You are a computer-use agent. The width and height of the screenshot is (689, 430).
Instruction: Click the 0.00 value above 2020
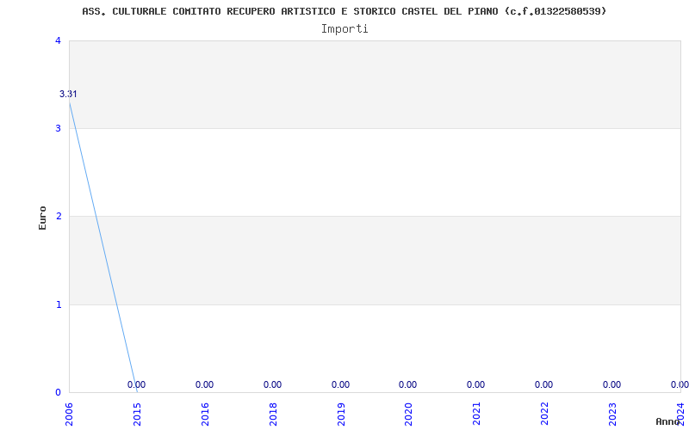pos(407,384)
